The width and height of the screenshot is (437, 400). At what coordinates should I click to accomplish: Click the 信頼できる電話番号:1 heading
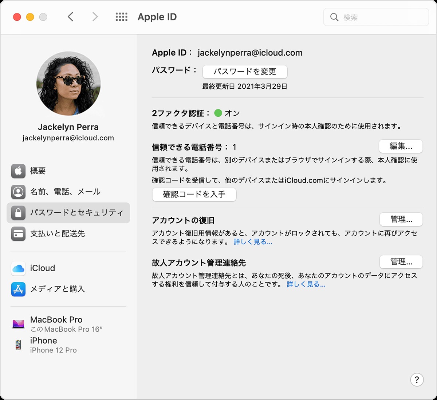pos(194,147)
